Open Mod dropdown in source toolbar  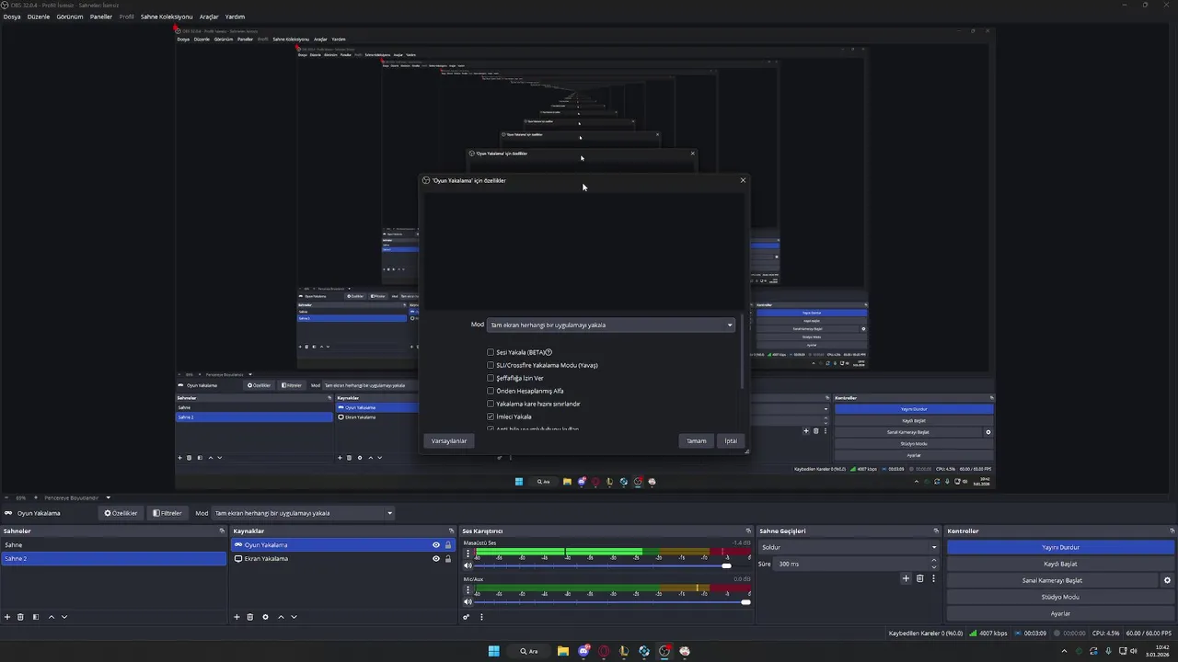tap(304, 513)
